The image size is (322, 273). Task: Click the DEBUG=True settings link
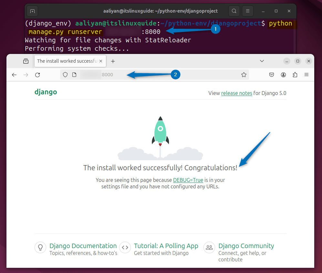coord(188,180)
